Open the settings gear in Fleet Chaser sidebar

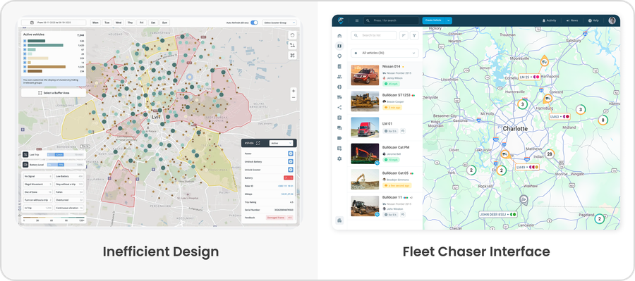point(339,158)
